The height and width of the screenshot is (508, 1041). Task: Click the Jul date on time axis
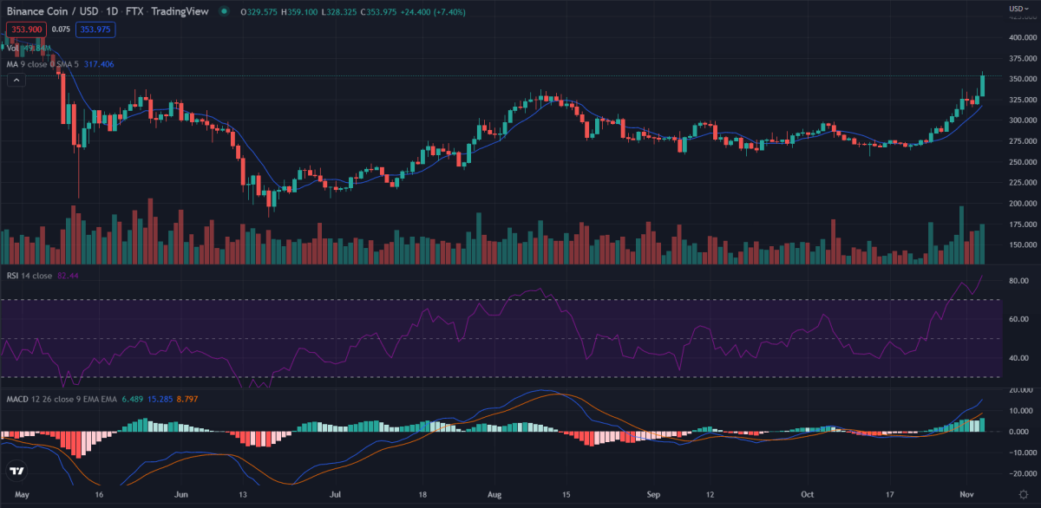[334, 493]
